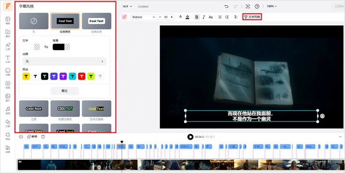Select the yellow T preset

(x=26, y=76)
